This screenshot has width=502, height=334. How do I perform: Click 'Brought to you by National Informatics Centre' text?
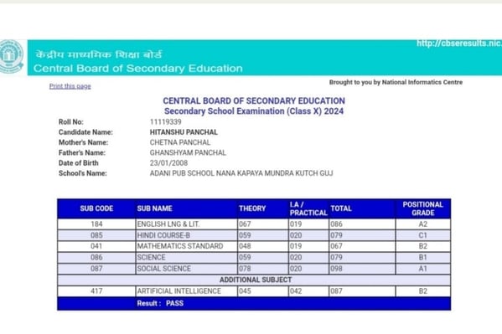click(396, 82)
